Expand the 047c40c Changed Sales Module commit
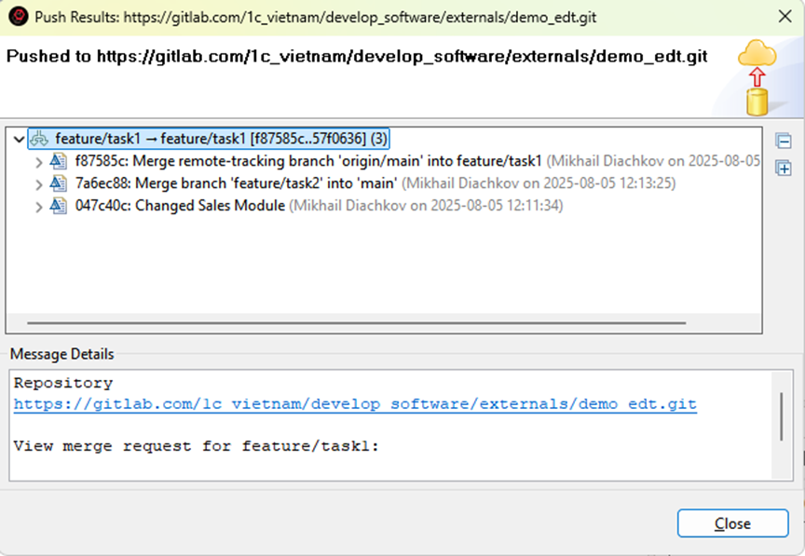 point(39,206)
